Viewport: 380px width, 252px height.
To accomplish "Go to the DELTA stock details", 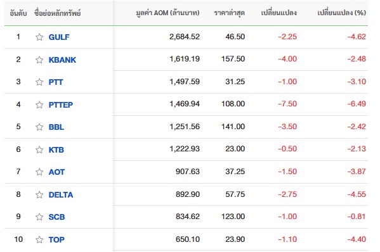I will pyautogui.click(x=61, y=194).
